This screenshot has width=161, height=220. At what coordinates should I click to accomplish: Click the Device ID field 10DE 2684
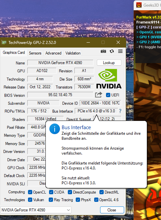[x=100, y=103]
